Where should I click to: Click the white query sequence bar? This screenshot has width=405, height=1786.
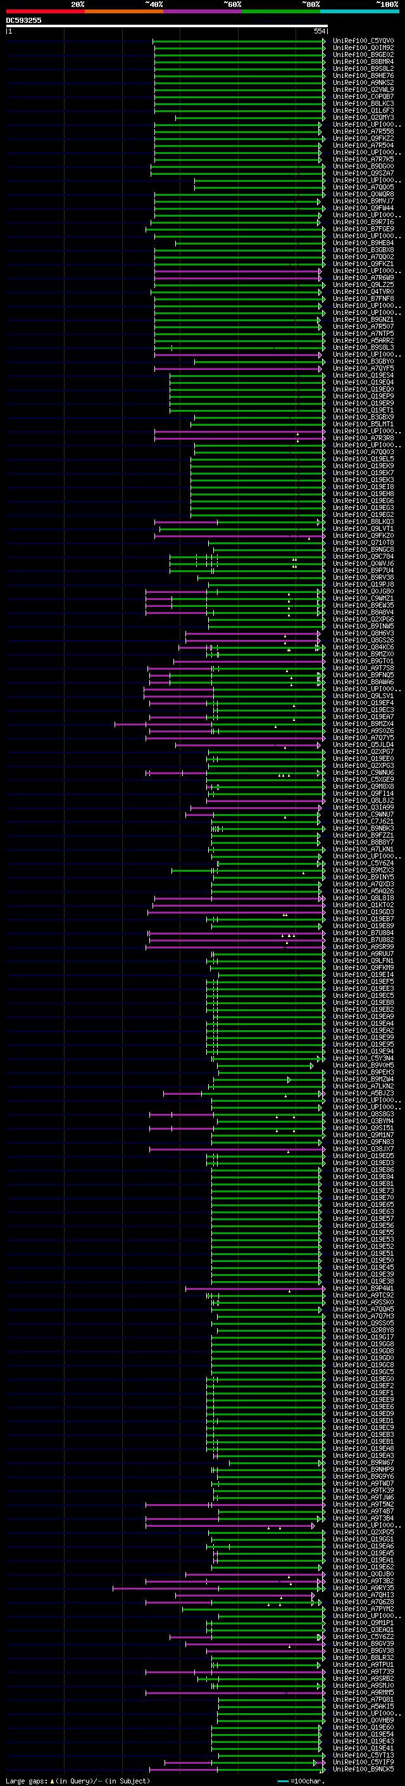click(x=167, y=27)
